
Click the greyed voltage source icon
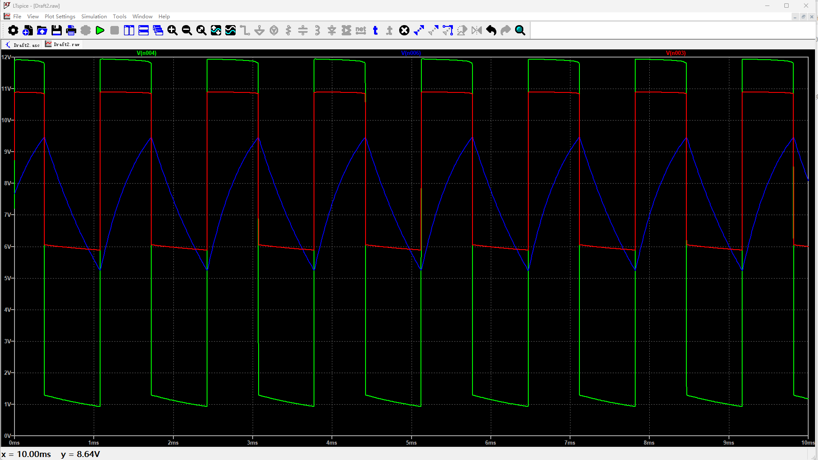tap(274, 30)
